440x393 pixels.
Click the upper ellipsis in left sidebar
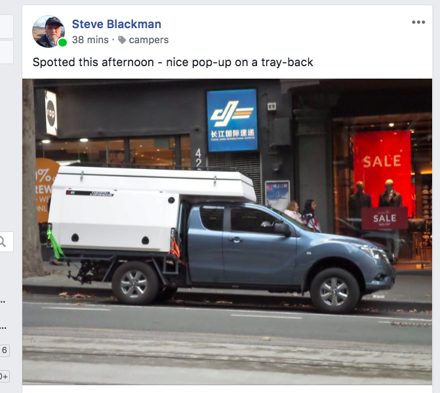(3, 302)
